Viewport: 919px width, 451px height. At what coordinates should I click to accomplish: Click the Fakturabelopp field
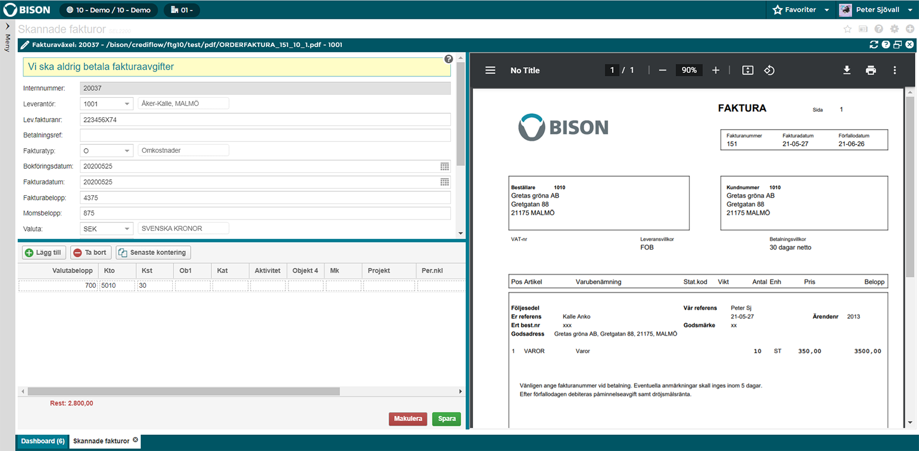(265, 198)
